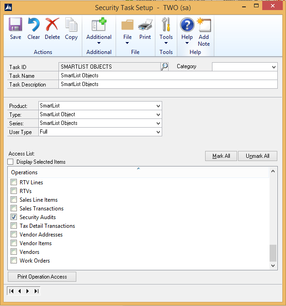Check the Sales Line Items checkbox
Image resolution: width=286 pixels, height=306 pixels.
pyautogui.click(x=14, y=199)
